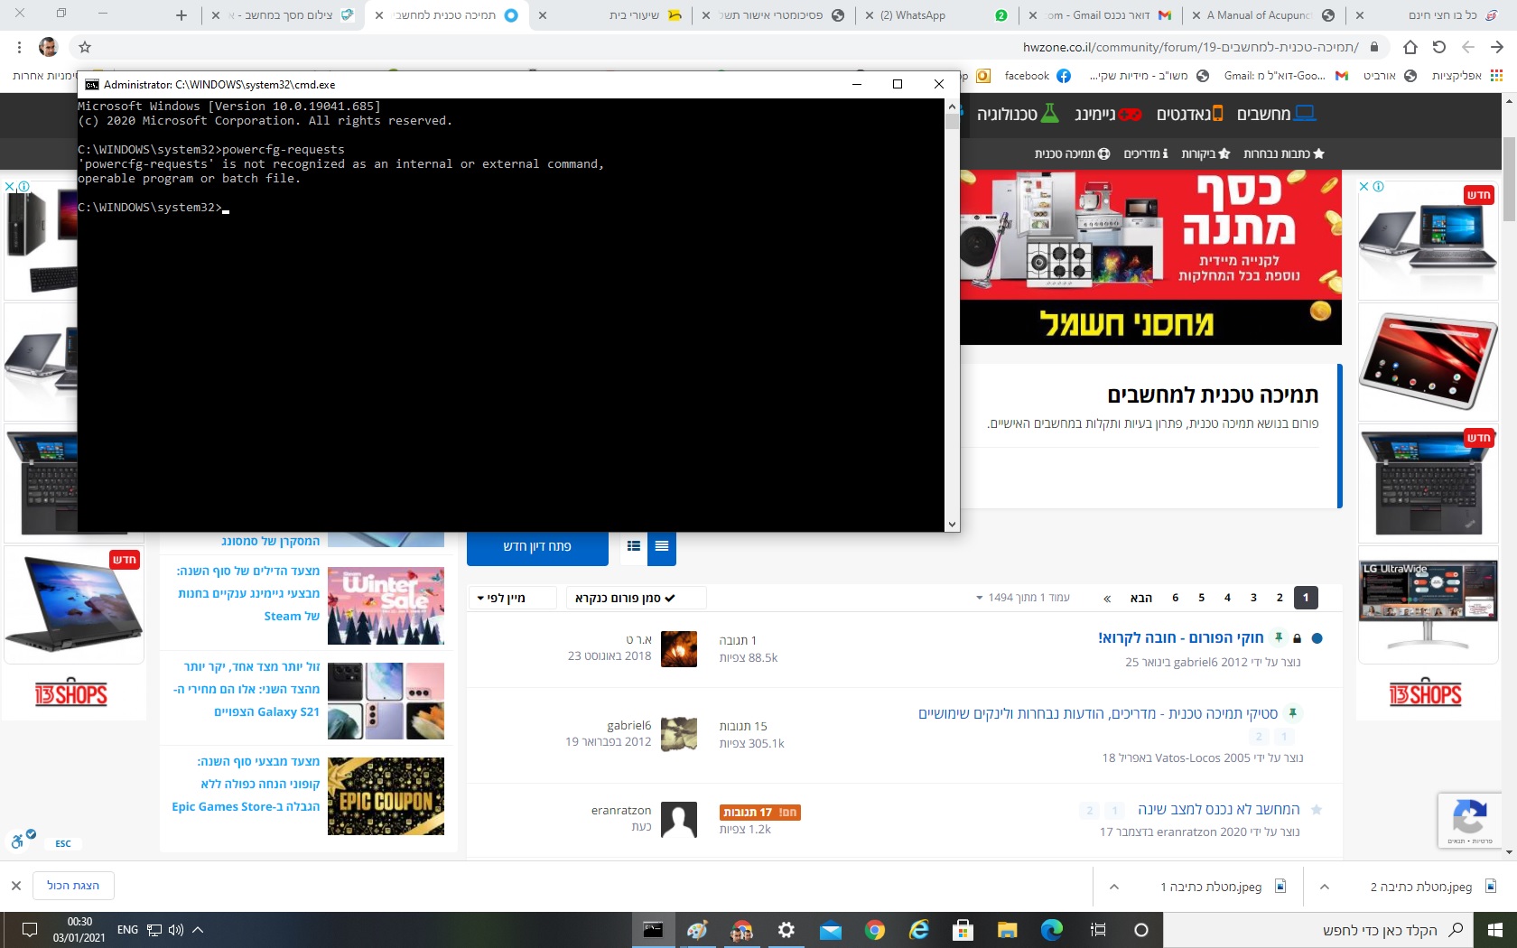1517x948 pixels.
Task: Go to page 3 of forum topics
Action: click(x=1253, y=598)
